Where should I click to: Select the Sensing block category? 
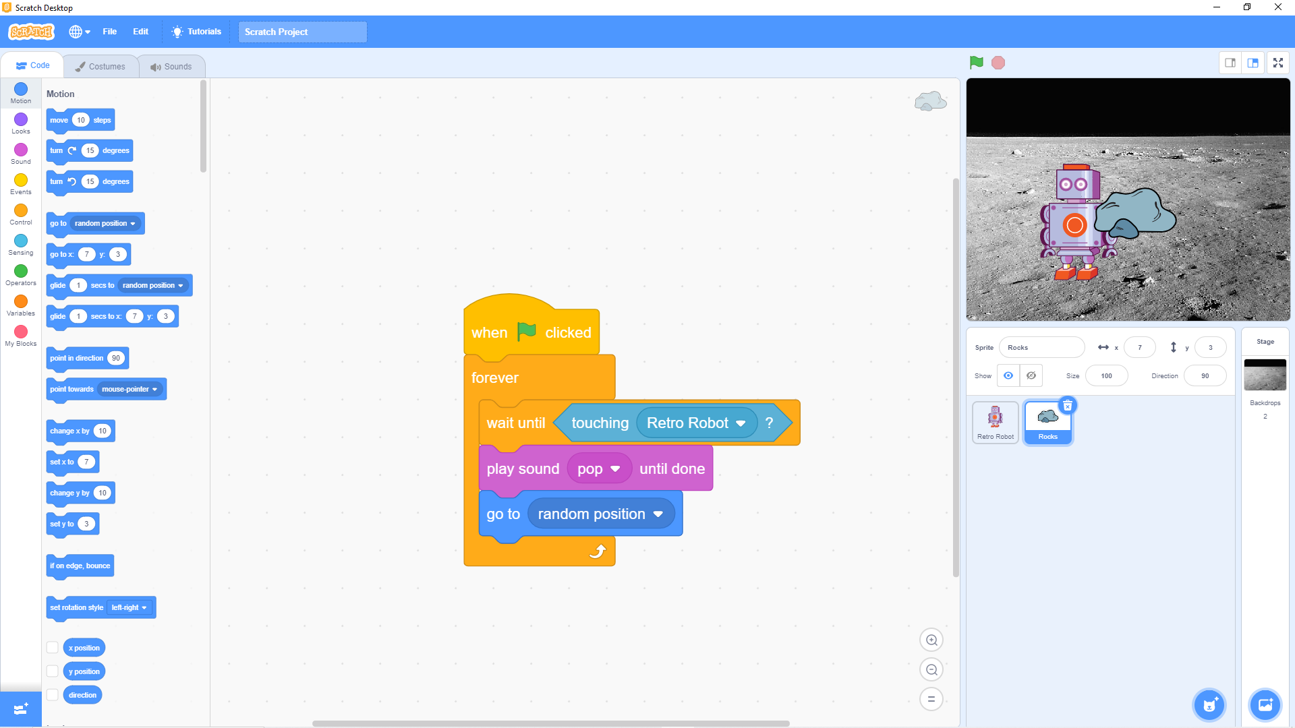pos(21,245)
